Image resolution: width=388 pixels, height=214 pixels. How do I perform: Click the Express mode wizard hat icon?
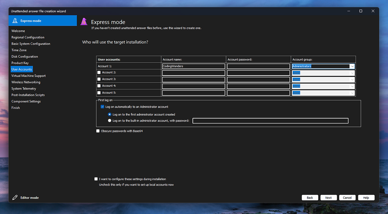coord(15,21)
